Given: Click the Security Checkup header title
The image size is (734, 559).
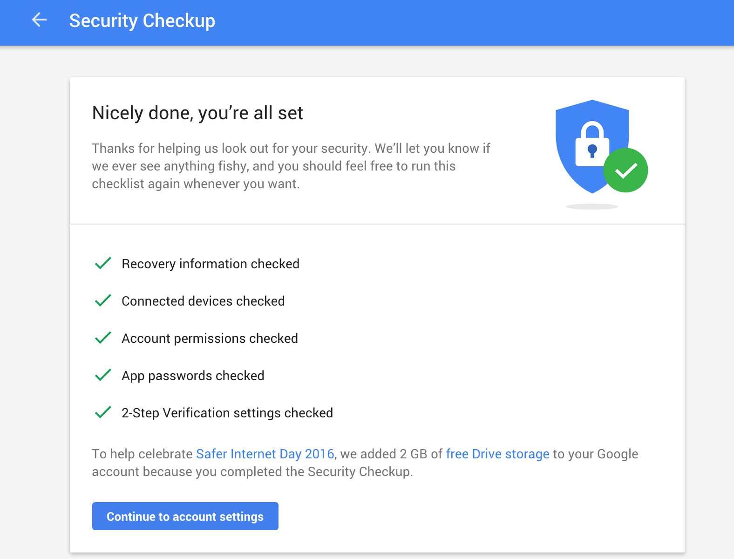Looking at the screenshot, I should (x=142, y=20).
